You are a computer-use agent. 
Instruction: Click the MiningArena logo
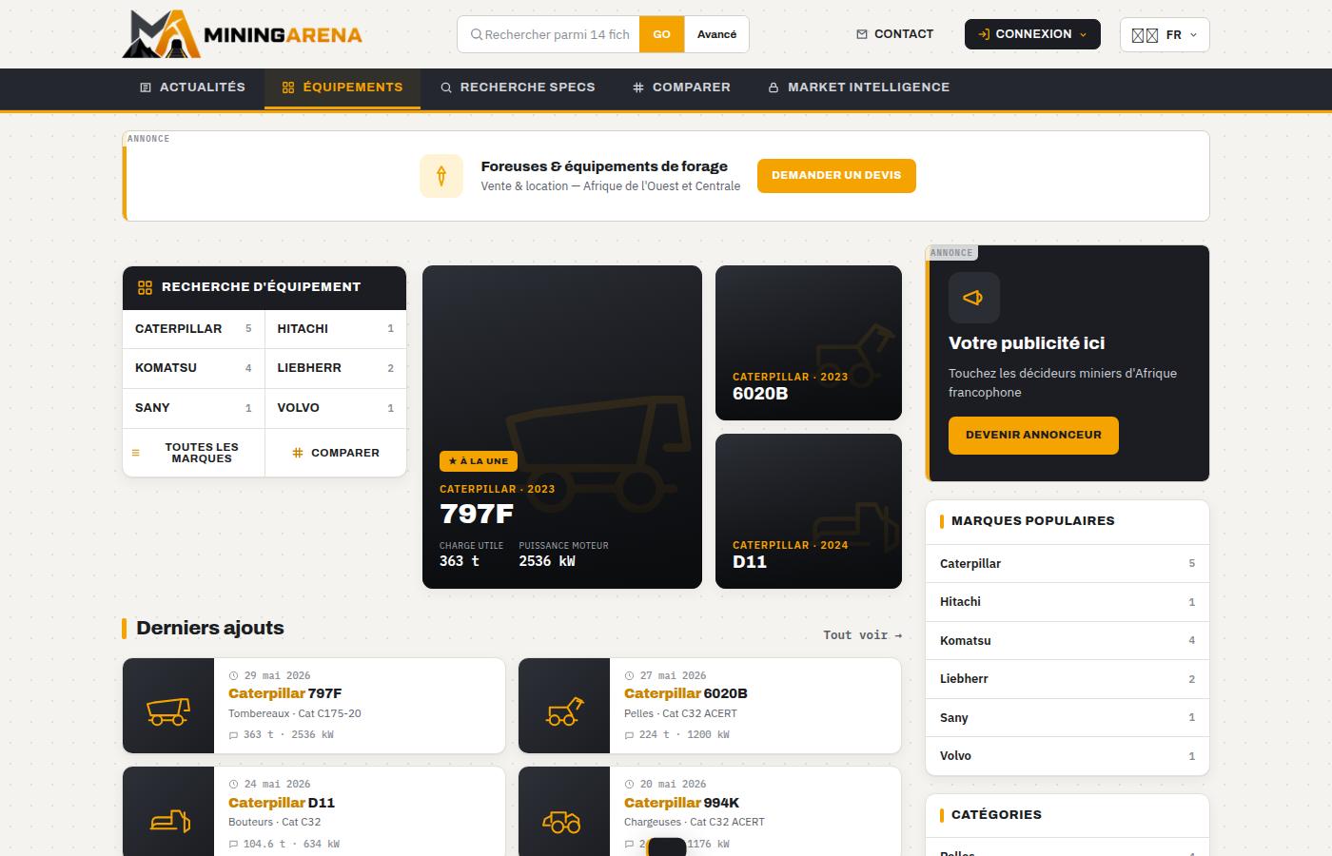(243, 34)
